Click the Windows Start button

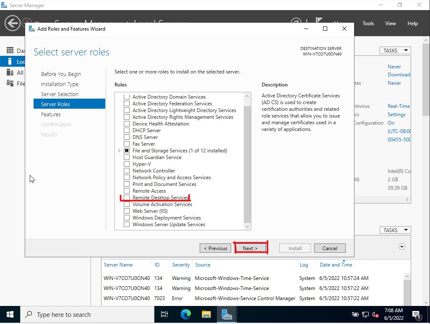[10, 314]
